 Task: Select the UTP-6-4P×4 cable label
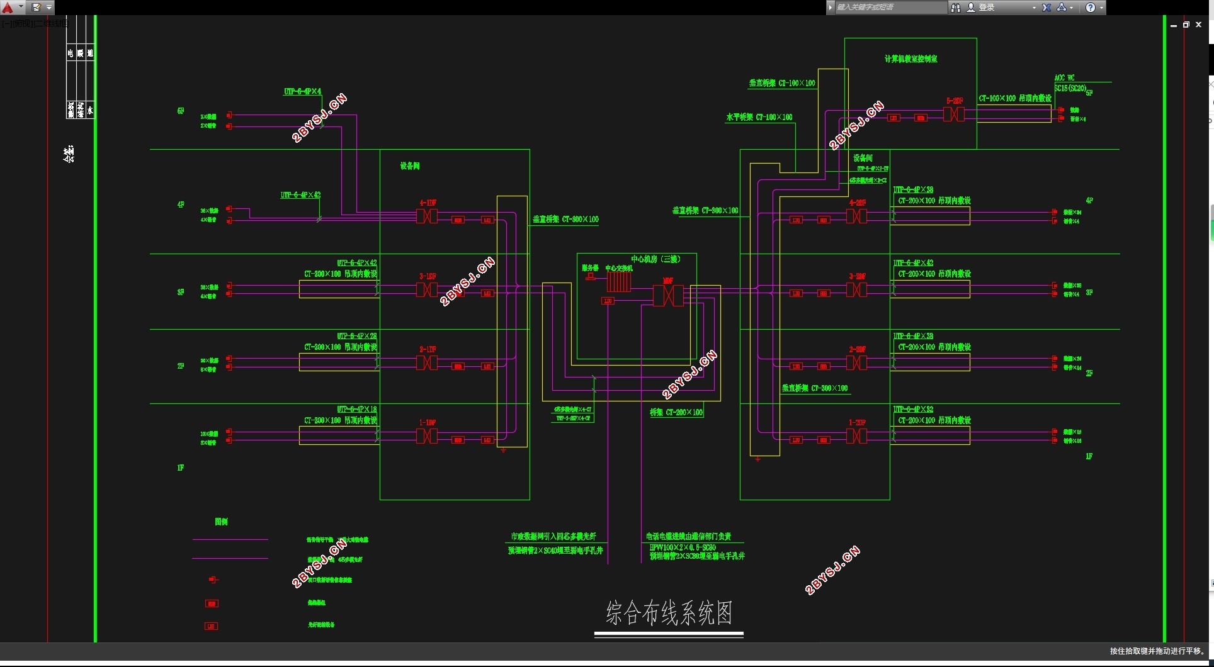(x=302, y=92)
